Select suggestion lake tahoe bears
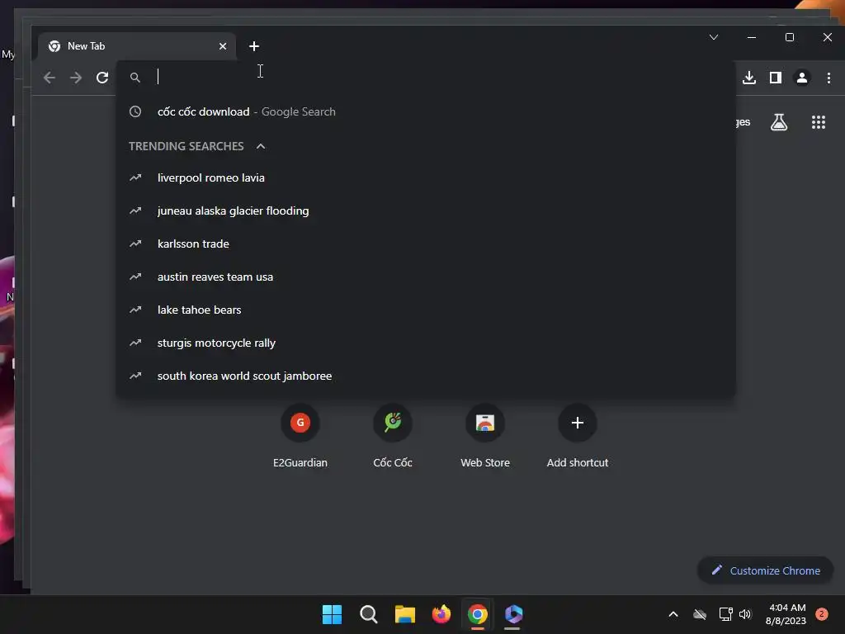Screen dimensions: 845x634 (426, 310)
